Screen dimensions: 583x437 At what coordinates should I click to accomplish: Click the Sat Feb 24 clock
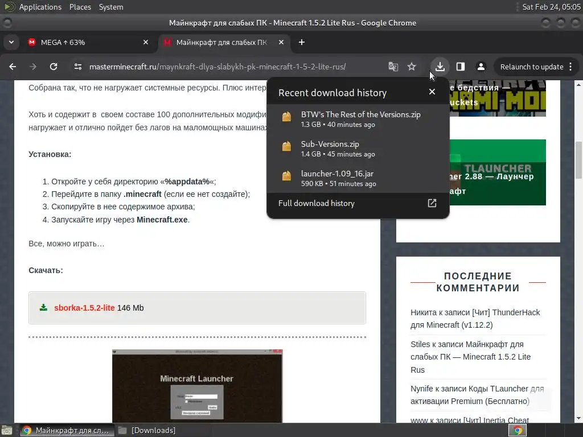551,7
